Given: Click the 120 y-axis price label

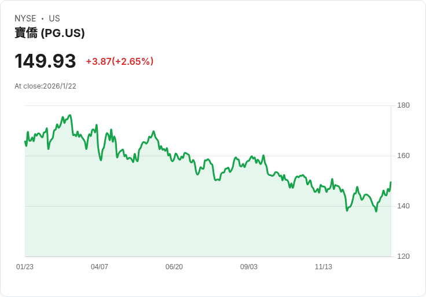Looking at the screenshot, I should [403, 256].
